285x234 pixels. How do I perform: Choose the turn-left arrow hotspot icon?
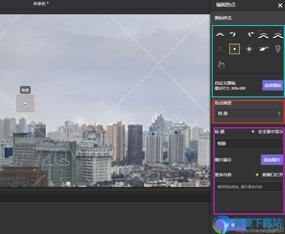coord(233,35)
